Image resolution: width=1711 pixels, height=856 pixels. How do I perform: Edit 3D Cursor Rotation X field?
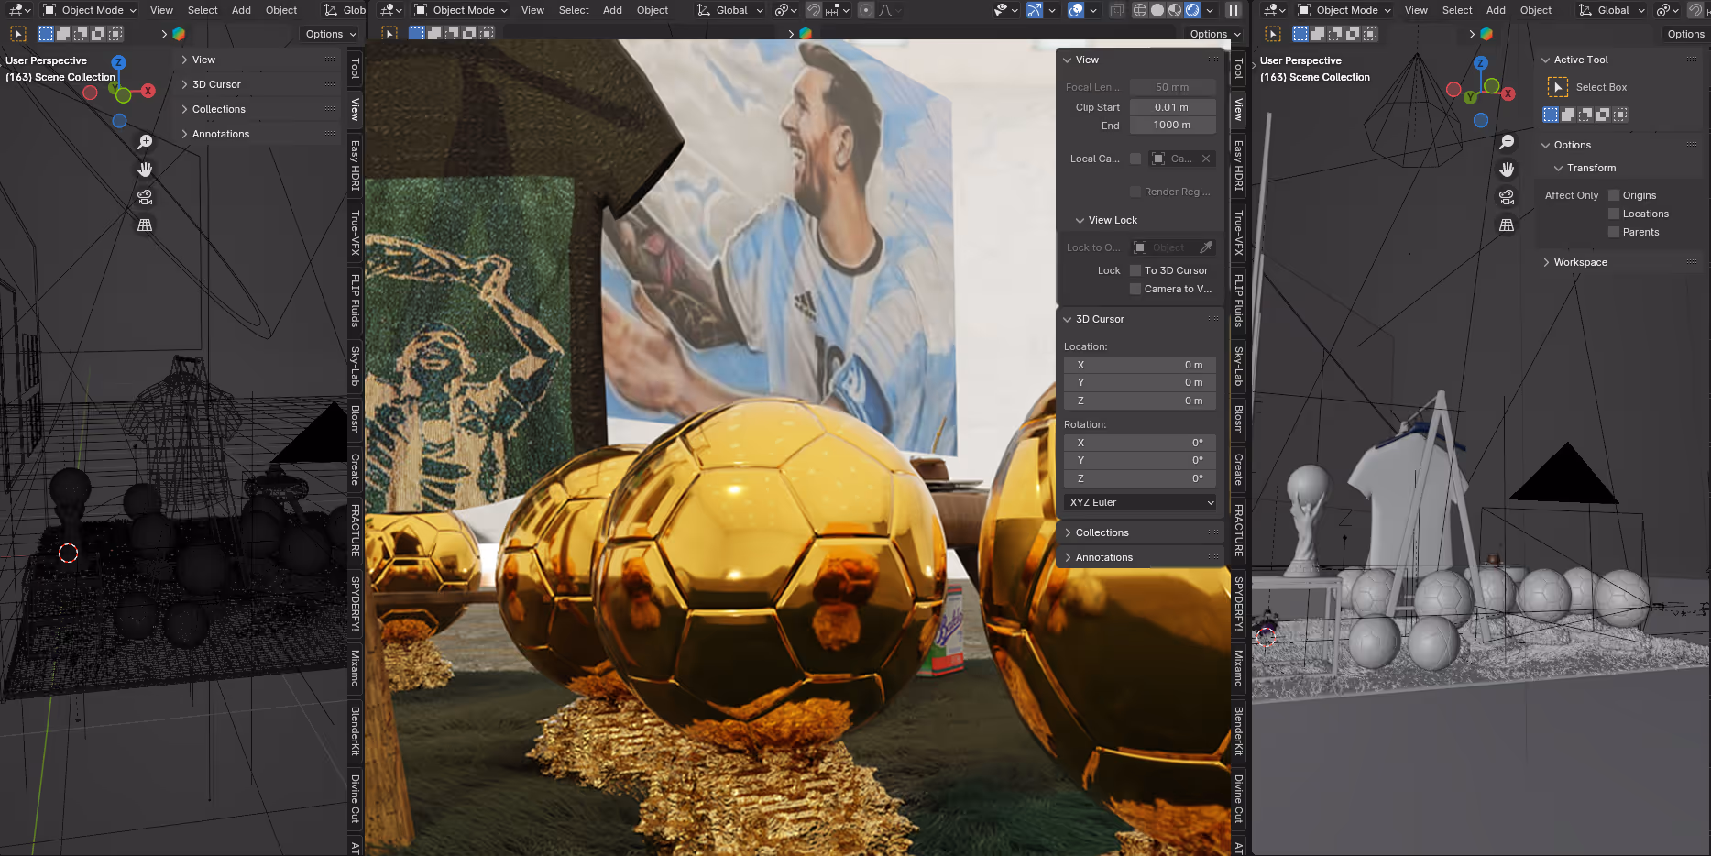tap(1140, 443)
